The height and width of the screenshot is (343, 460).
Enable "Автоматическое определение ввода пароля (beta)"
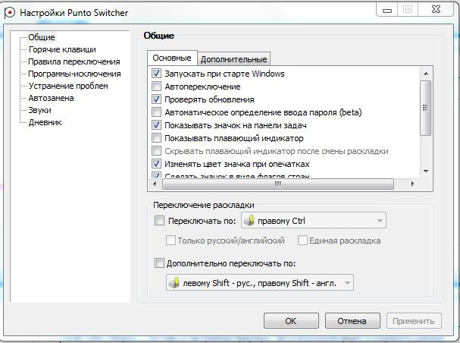pos(156,112)
